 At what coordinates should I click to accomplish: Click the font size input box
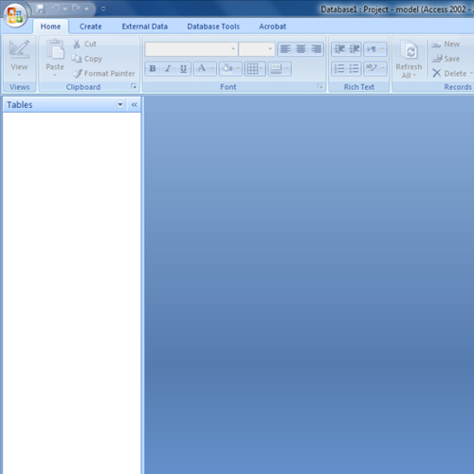[253, 49]
